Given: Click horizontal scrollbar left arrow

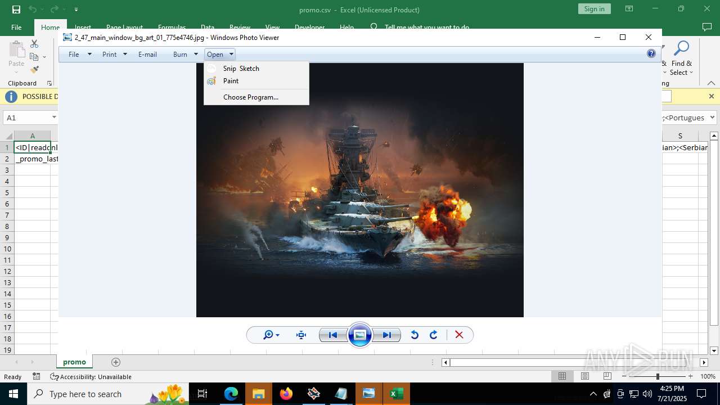Looking at the screenshot, I should pos(445,362).
